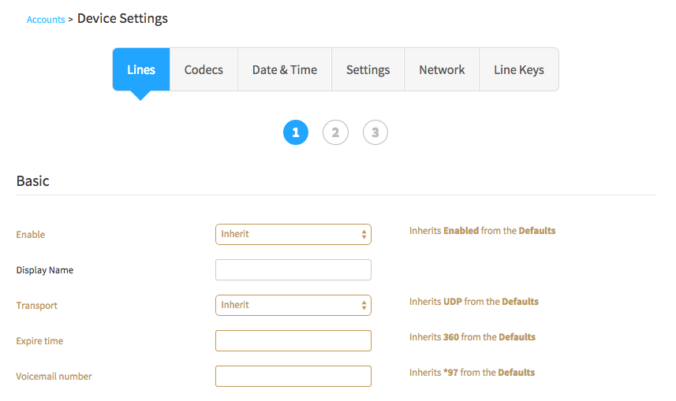Switch to the Network tab
Viewport: 676px width, 401px height.
coord(442,69)
